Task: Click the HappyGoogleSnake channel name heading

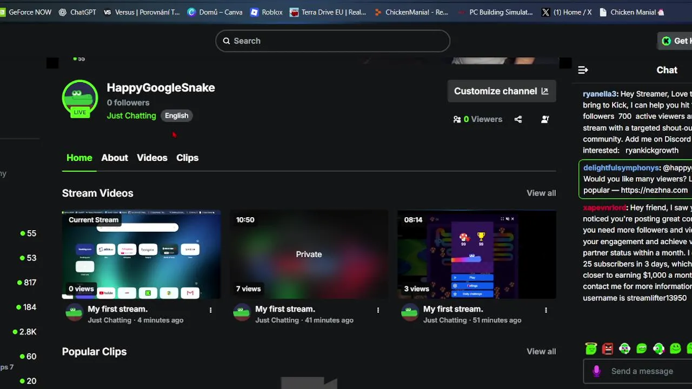Action: pyautogui.click(x=161, y=88)
